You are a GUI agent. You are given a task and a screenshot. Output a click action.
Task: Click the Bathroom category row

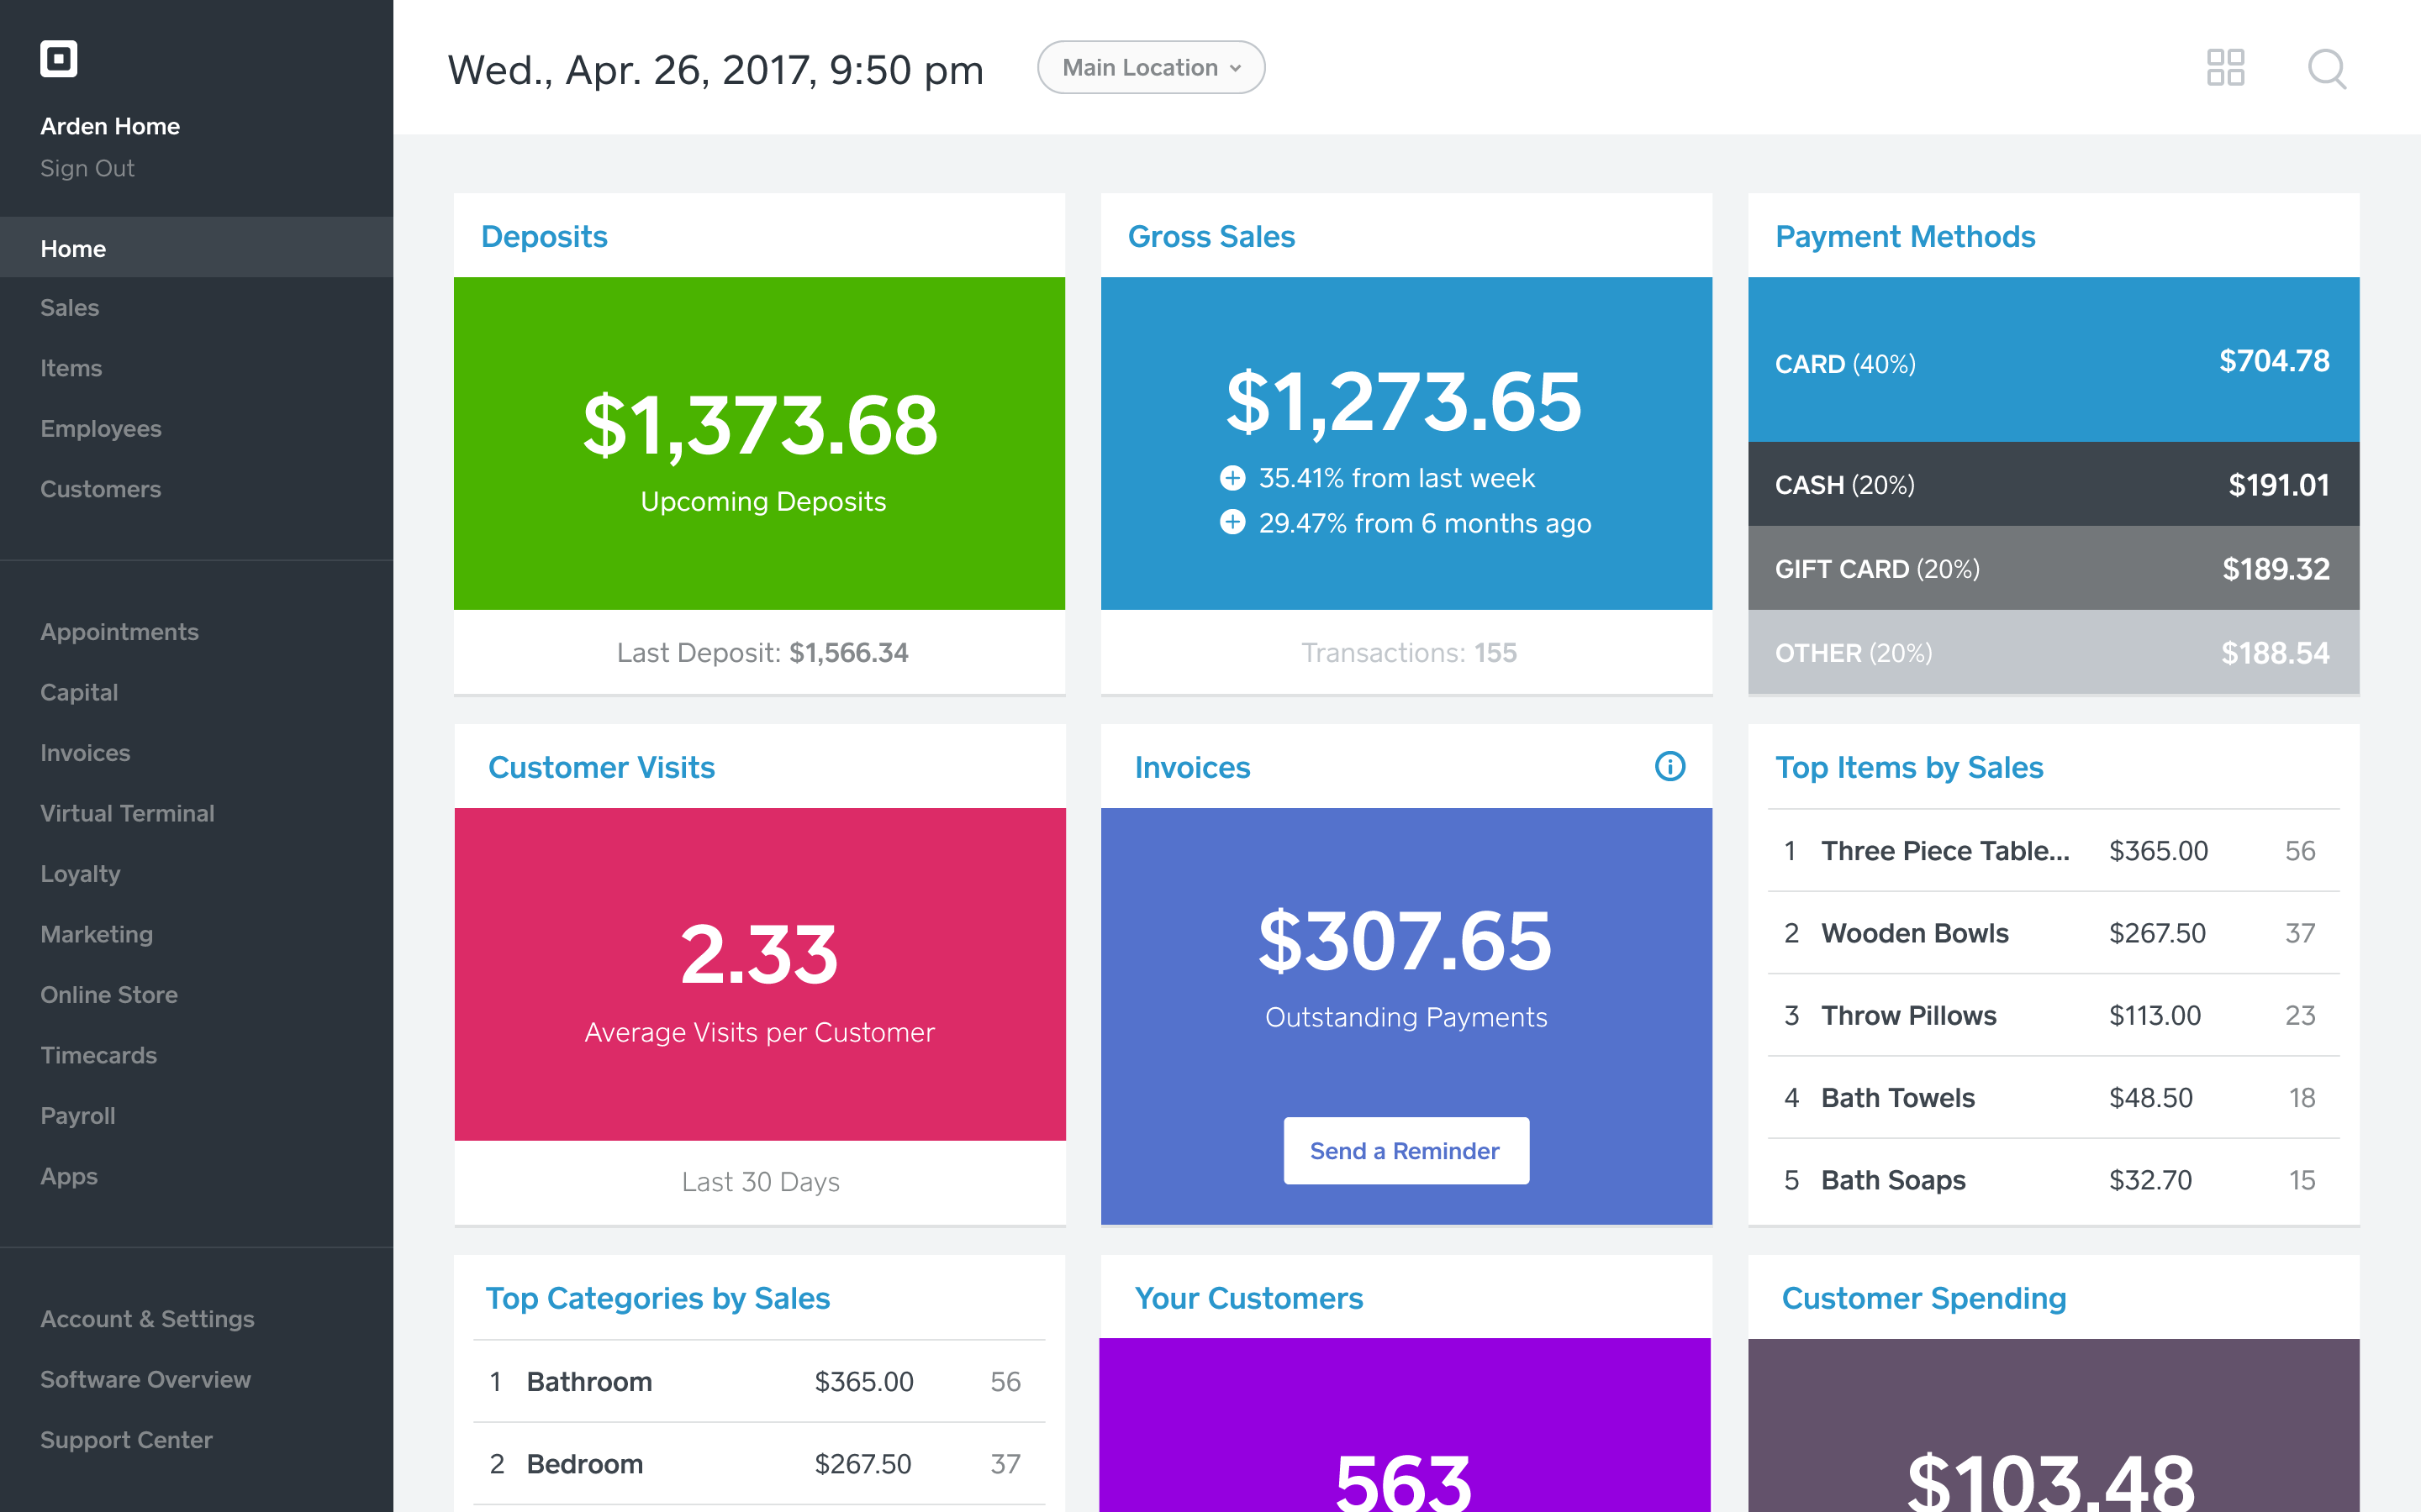[758, 1382]
